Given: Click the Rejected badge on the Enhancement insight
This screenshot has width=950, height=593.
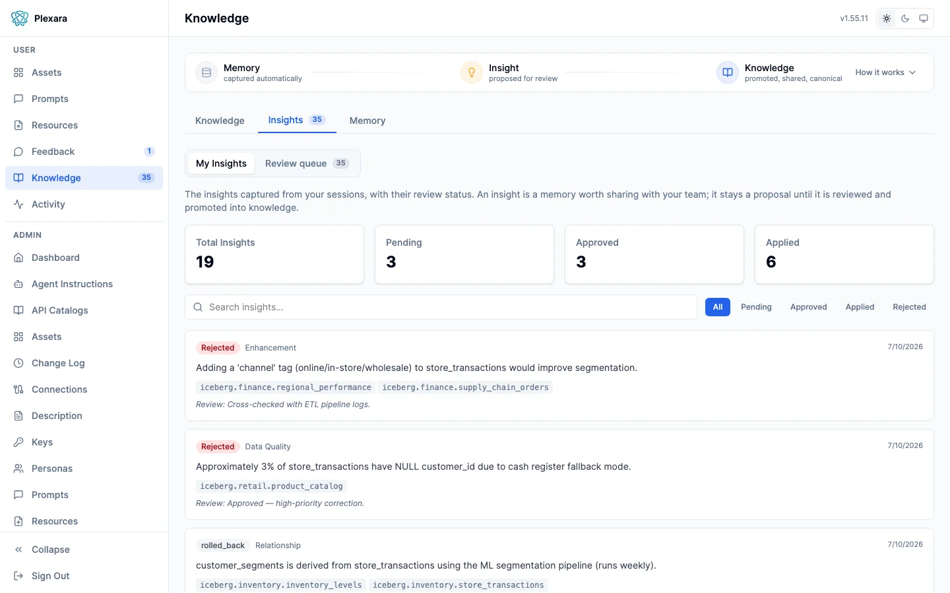Looking at the screenshot, I should pyautogui.click(x=218, y=348).
